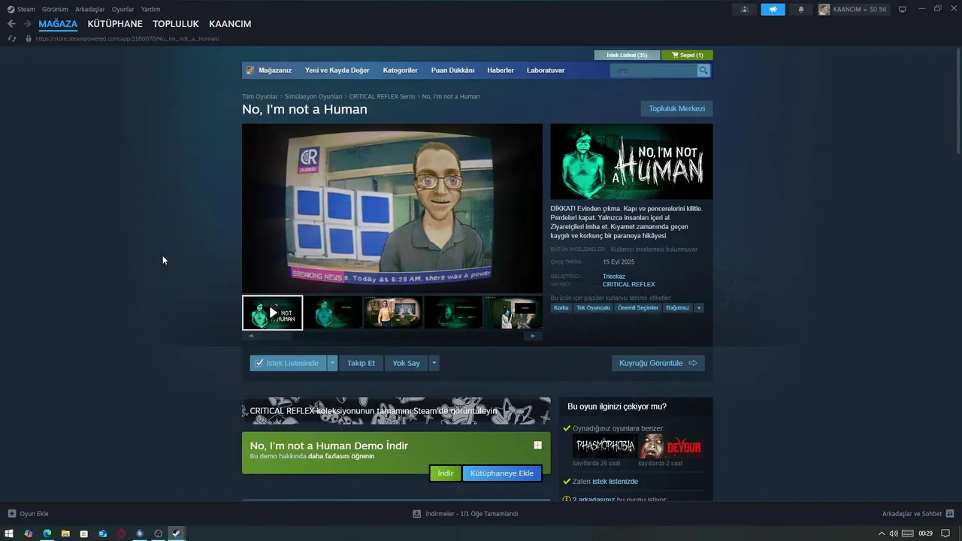Viewport: 962px width, 541px height.
Task: Show hidden system tray icons chevron
Action: click(882, 533)
